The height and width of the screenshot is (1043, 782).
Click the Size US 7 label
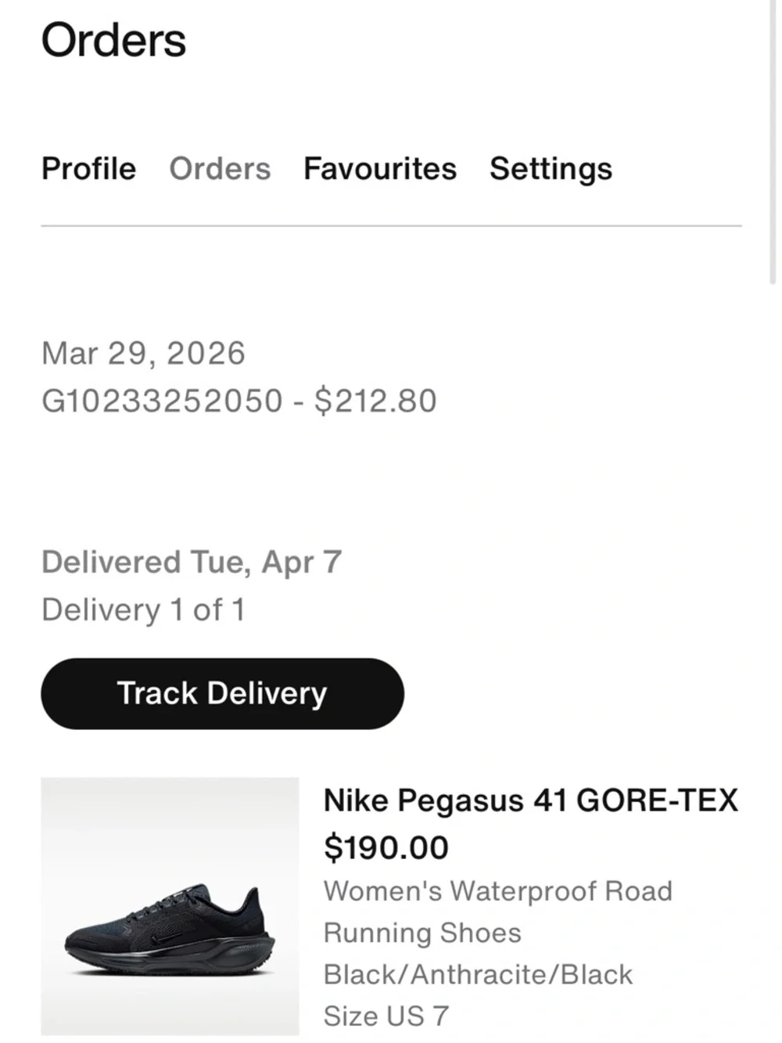tap(386, 1016)
